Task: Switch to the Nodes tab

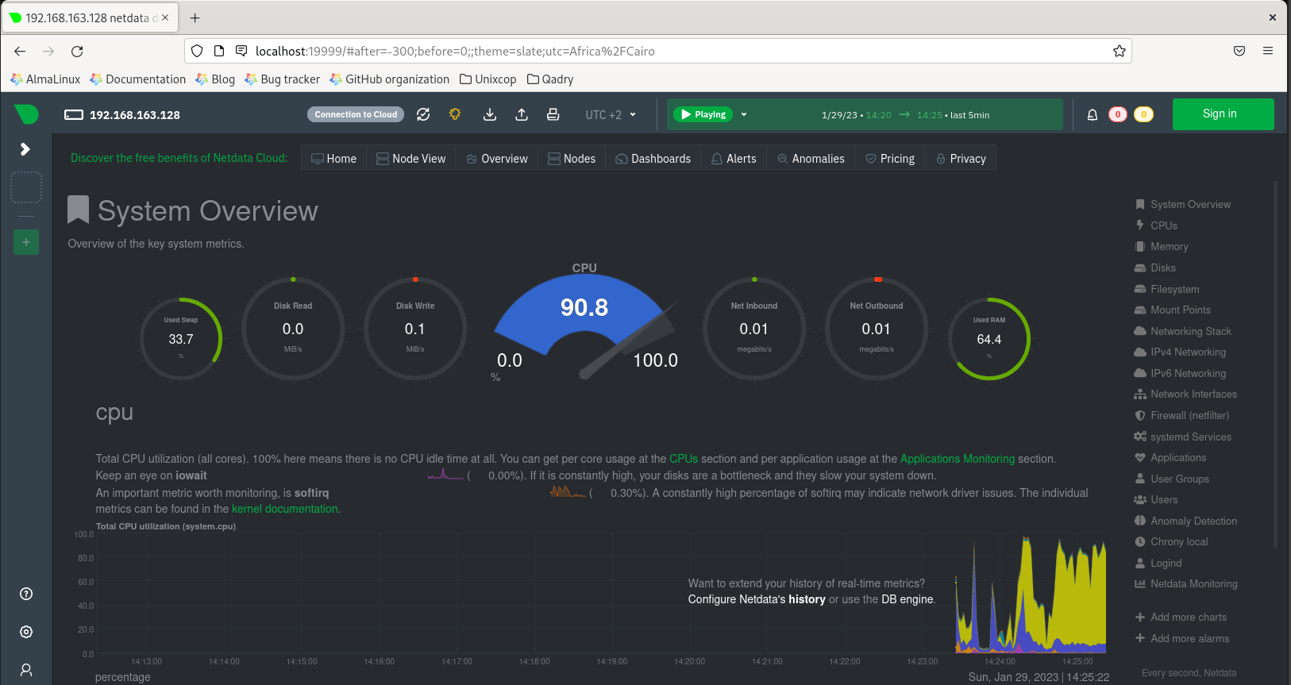Action: tap(572, 158)
